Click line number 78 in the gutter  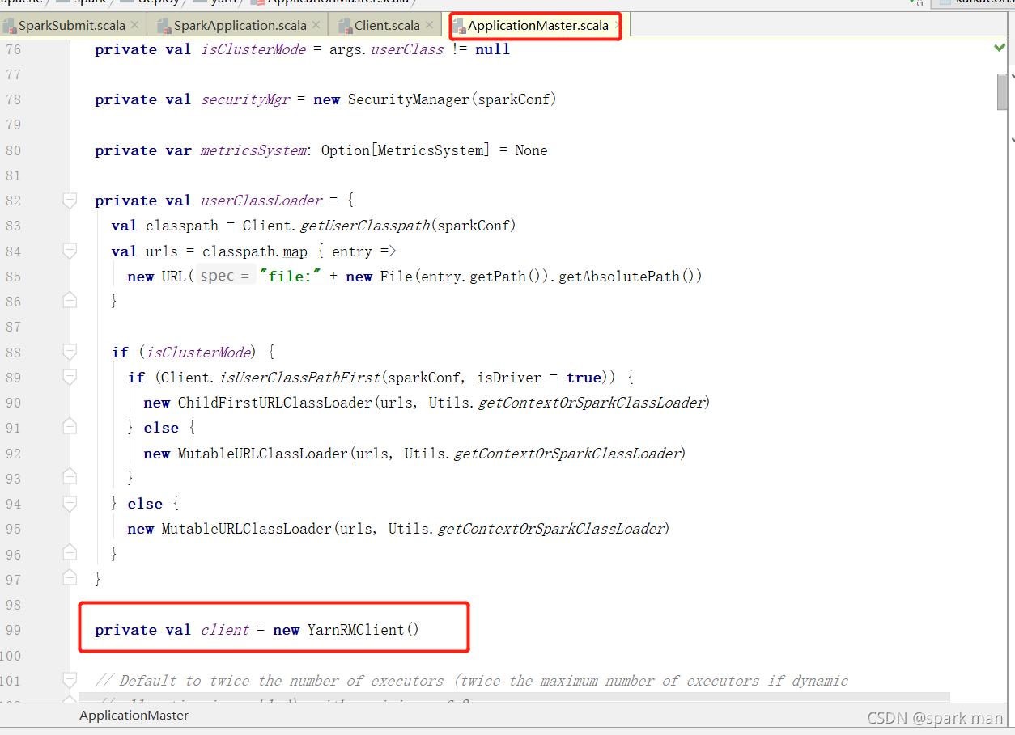[13, 99]
